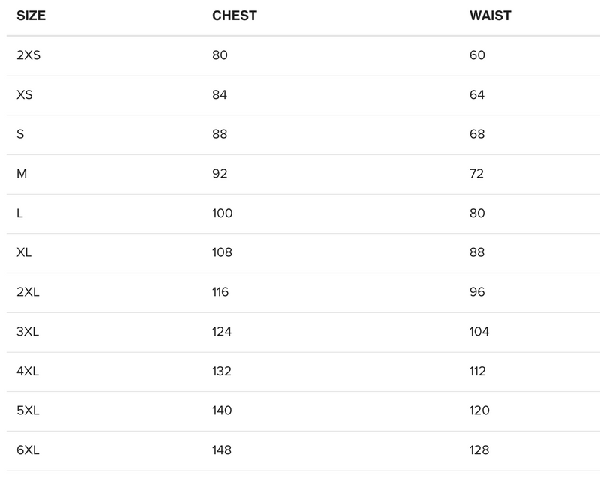Click the 3XL size label

(x=28, y=332)
